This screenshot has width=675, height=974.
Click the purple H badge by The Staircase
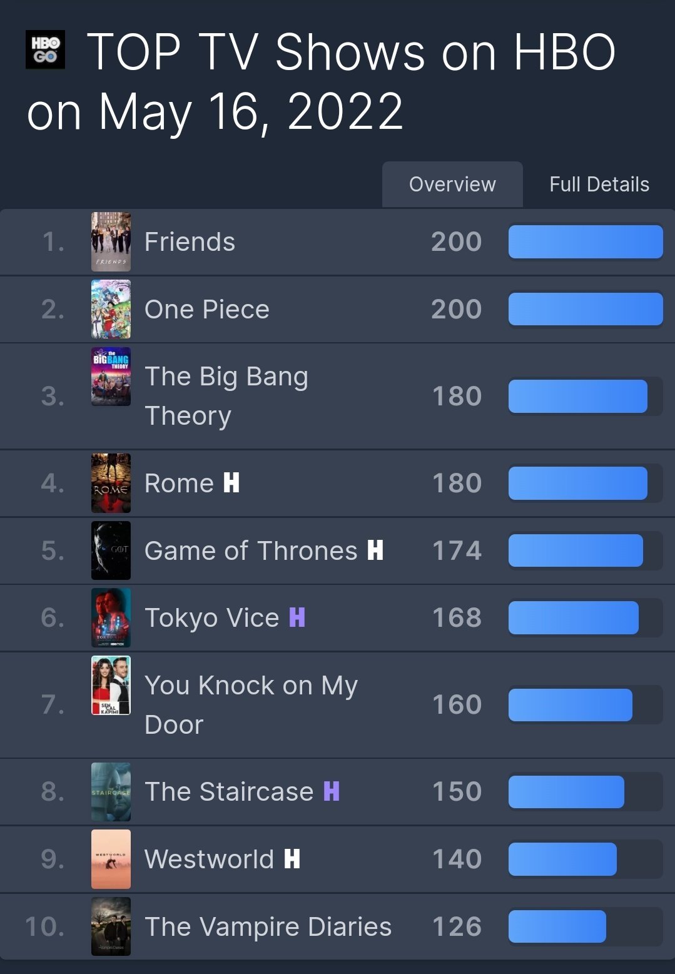[x=332, y=791]
